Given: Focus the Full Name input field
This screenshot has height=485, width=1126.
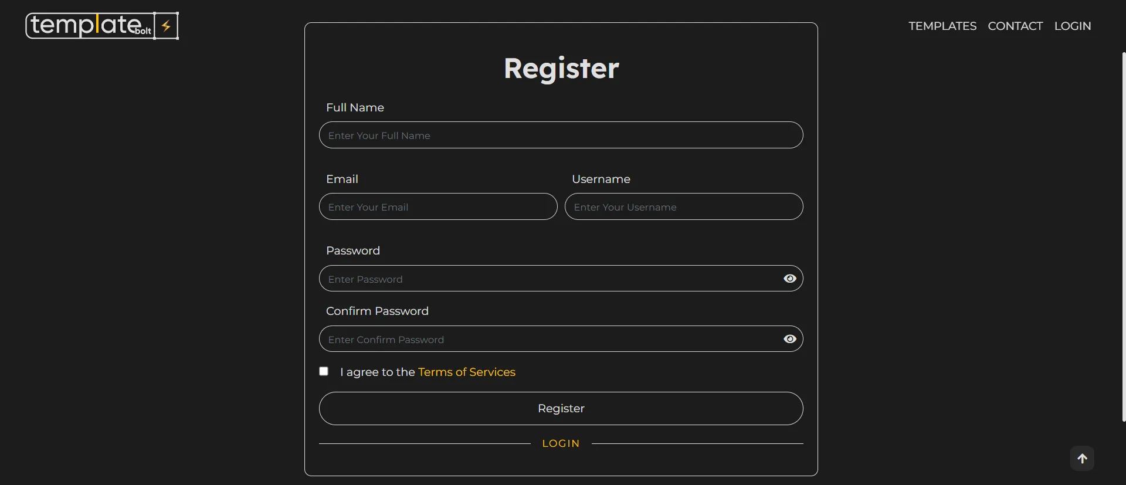Looking at the screenshot, I should tap(561, 135).
